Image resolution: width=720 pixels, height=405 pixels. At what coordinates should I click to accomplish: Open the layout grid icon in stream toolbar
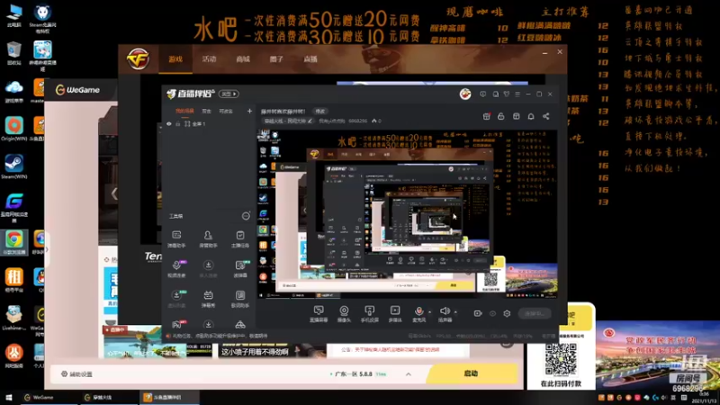(516, 117)
